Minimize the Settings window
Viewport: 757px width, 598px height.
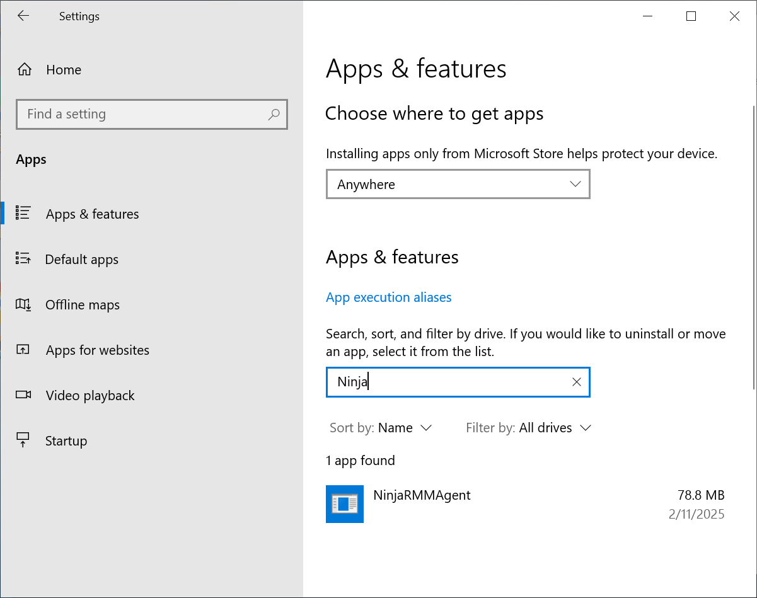pyautogui.click(x=647, y=16)
